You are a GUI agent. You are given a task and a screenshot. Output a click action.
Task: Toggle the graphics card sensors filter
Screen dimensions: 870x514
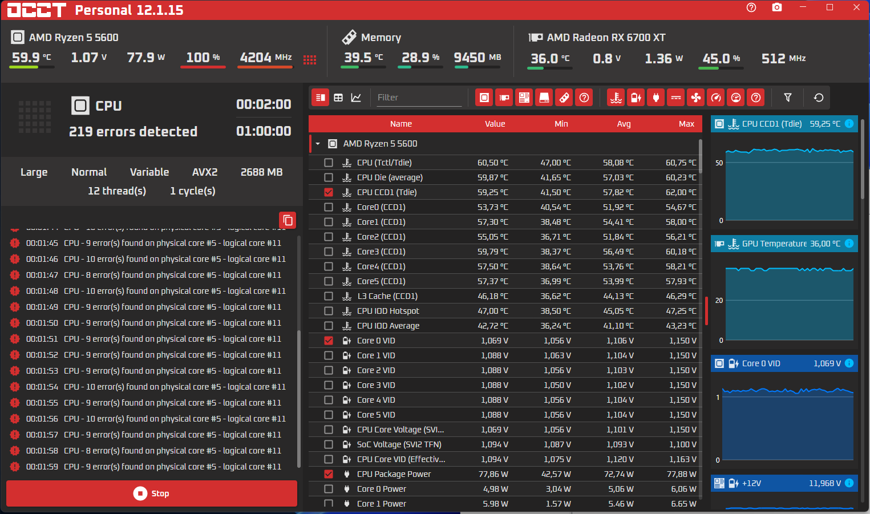(504, 98)
